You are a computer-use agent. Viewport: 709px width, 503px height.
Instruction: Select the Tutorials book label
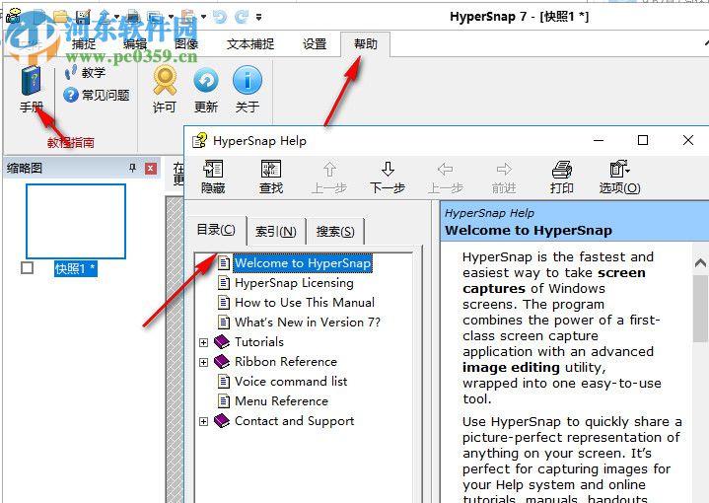(259, 342)
